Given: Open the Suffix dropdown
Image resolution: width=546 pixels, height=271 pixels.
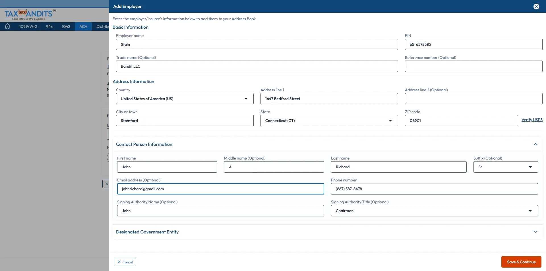Looking at the screenshot, I should point(530,167).
